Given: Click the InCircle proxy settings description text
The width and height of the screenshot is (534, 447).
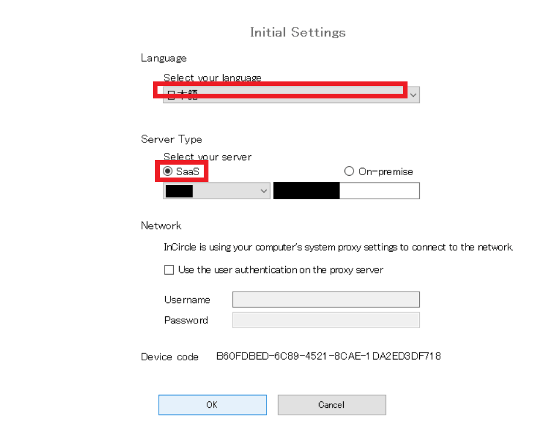Looking at the screenshot, I should click(338, 247).
